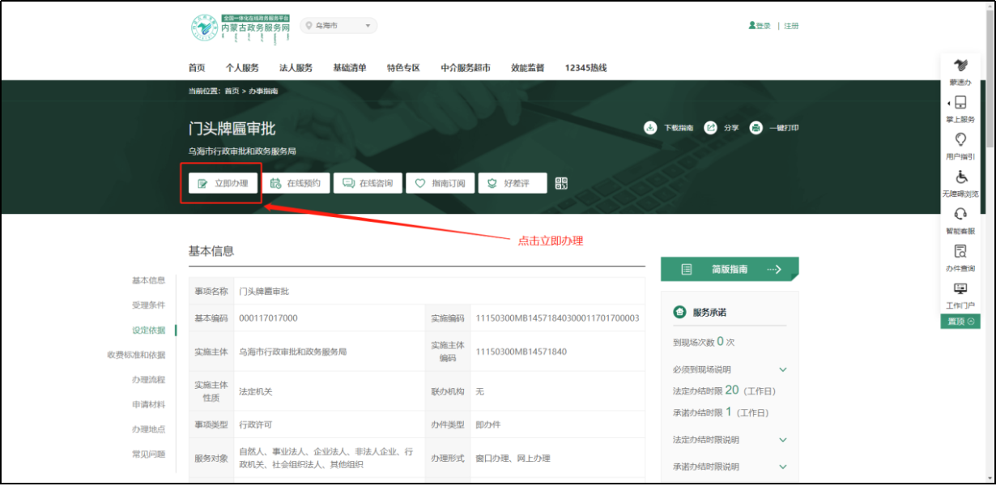Image resolution: width=996 pixels, height=486 pixels.
Task: Select 受理条件 in the left navigation
Action: pos(148,306)
